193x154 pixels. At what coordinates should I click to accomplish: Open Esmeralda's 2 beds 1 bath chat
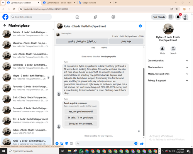(26, 66)
